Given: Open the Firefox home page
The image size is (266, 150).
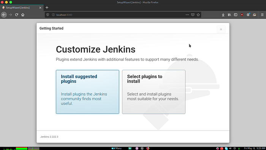Looking at the screenshot, I should (23, 15).
